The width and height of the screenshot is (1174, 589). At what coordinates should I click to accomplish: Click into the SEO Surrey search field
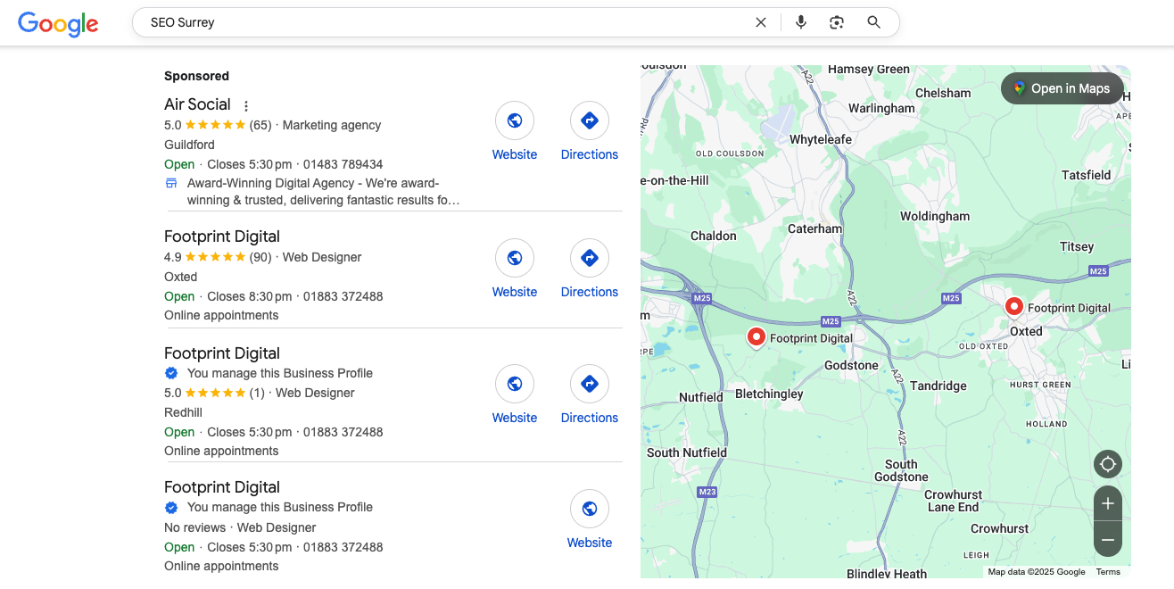[x=446, y=22]
